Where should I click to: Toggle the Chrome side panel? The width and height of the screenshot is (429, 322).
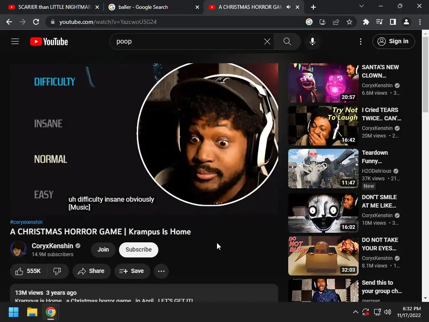[393, 22]
